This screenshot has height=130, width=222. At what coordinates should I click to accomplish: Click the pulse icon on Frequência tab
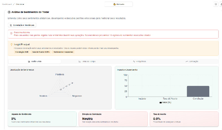134,61
